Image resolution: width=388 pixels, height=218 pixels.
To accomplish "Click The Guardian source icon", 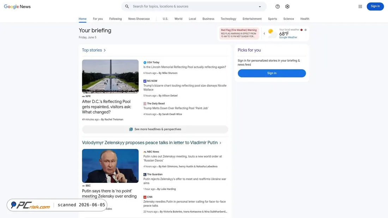I will coord(145,174).
